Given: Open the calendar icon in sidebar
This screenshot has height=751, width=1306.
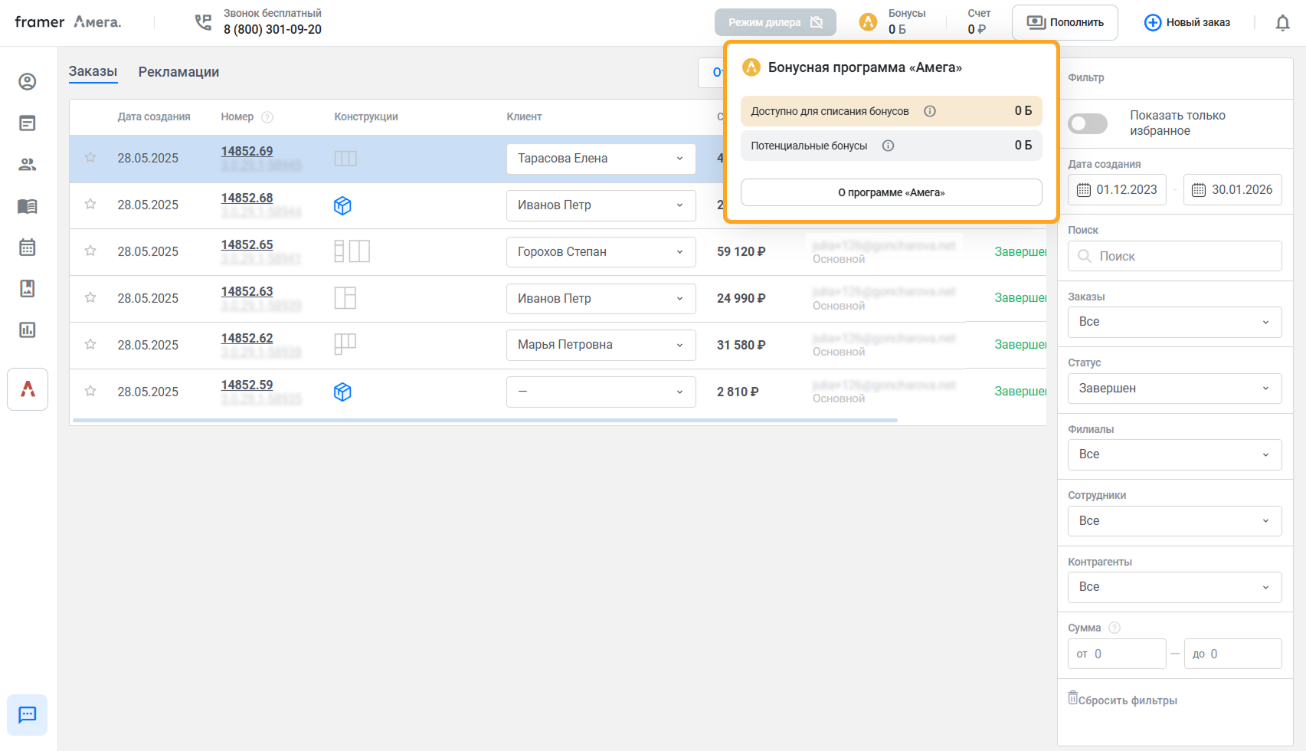Looking at the screenshot, I should [x=28, y=248].
